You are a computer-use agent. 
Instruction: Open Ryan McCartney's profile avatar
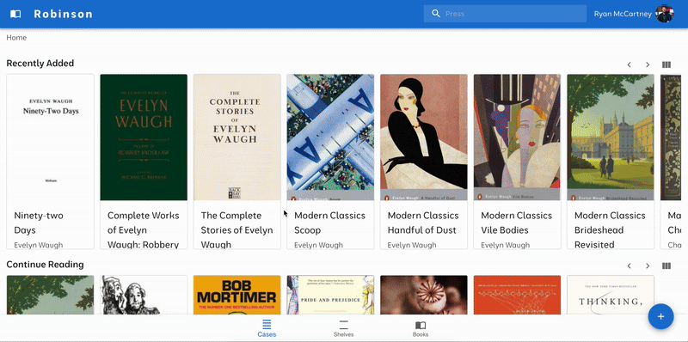(x=664, y=14)
